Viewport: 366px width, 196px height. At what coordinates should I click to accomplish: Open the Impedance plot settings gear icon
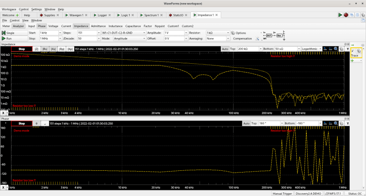[x=341, y=49]
